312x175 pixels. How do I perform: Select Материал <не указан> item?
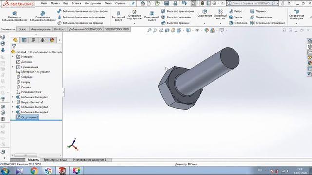33,72
